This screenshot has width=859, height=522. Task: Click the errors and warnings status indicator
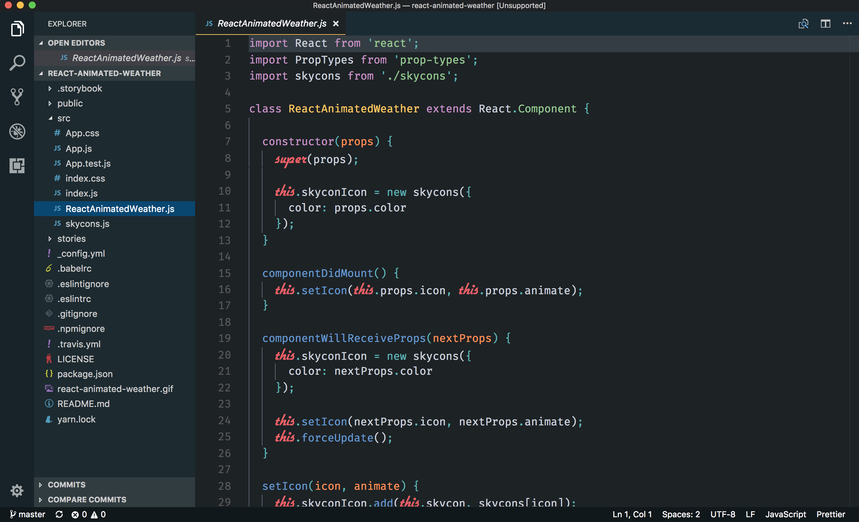coord(88,514)
